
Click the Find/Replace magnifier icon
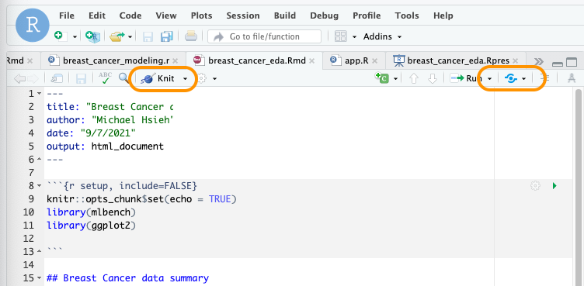tap(123, 78)
